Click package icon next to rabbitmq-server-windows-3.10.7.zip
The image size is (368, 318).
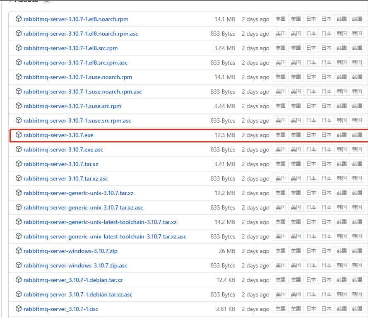tap(18, 251)
